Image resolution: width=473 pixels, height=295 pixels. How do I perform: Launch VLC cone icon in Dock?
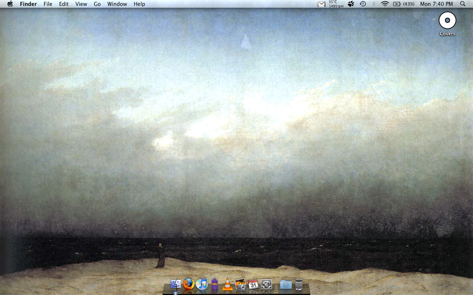(x=228, y=284)
